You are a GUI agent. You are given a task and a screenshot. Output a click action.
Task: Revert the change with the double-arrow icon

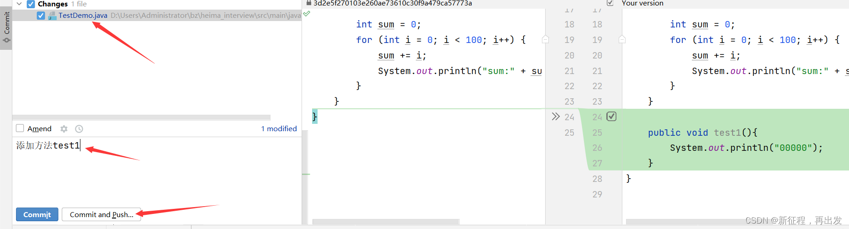click(556, 117)
